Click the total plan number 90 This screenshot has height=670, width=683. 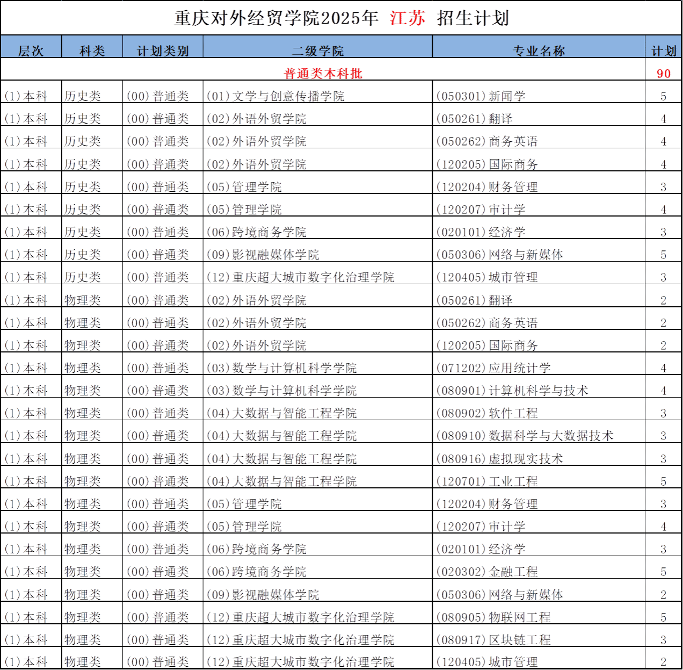pos(664,74)
